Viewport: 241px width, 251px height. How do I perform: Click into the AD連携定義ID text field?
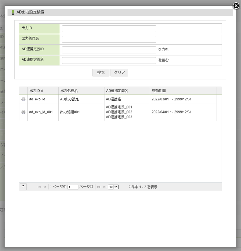point(109,50)
